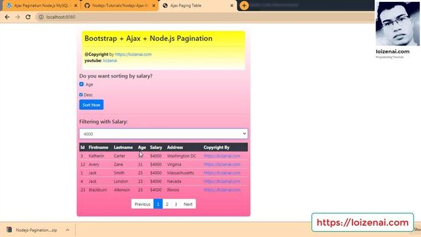Viewport: 421px width, 237px height.
Task: Go to pagination page 2
Action: [167, 204]
